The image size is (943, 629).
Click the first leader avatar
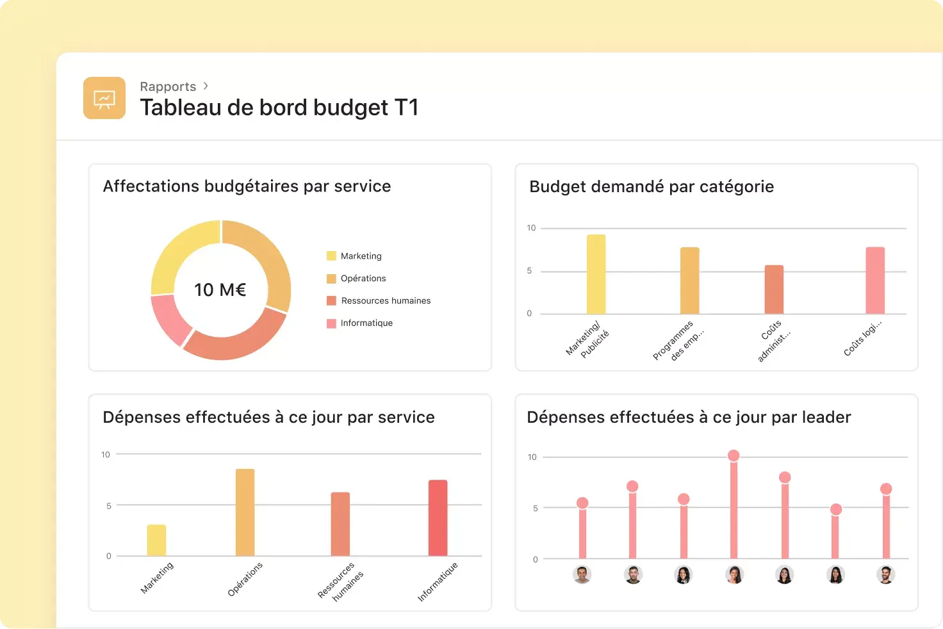(582, 575)
